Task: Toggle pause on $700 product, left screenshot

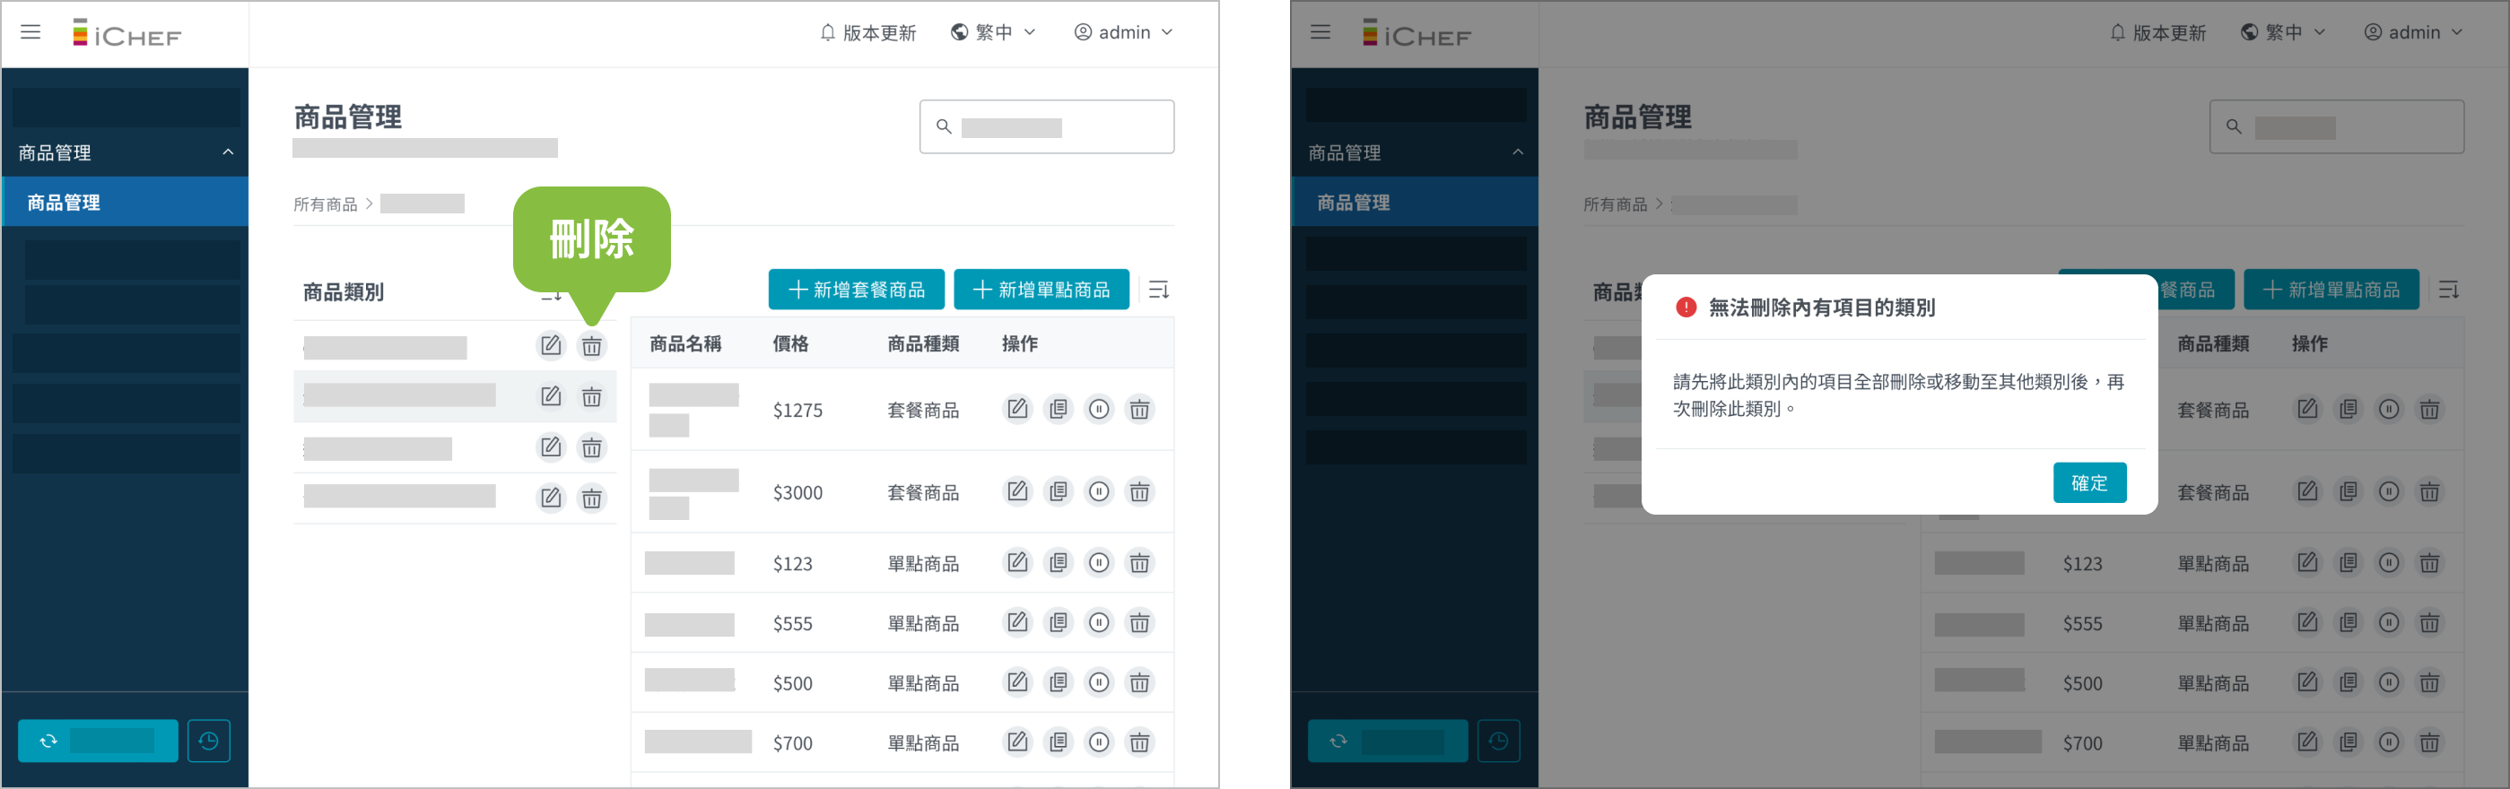Action: (1099, 743)
